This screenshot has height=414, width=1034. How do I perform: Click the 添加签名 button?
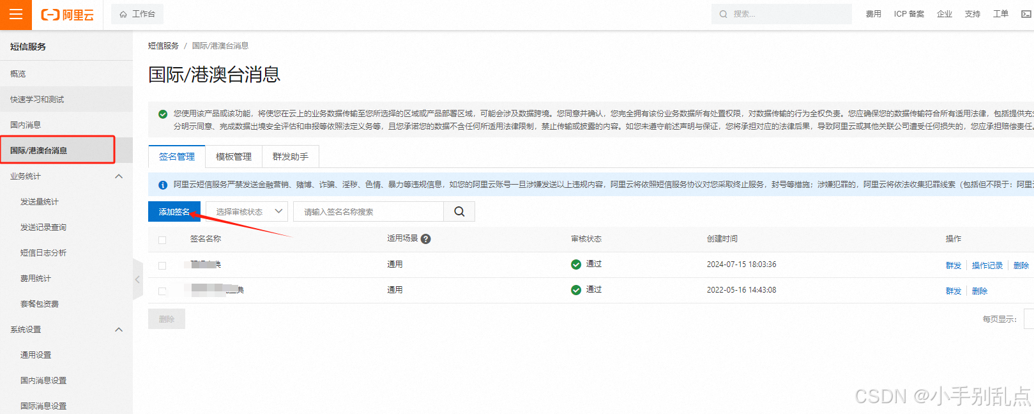pos(174,211)
